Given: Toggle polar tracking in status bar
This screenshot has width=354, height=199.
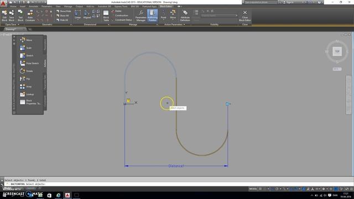Looking at the screenshot, I should tap(277, 189).
